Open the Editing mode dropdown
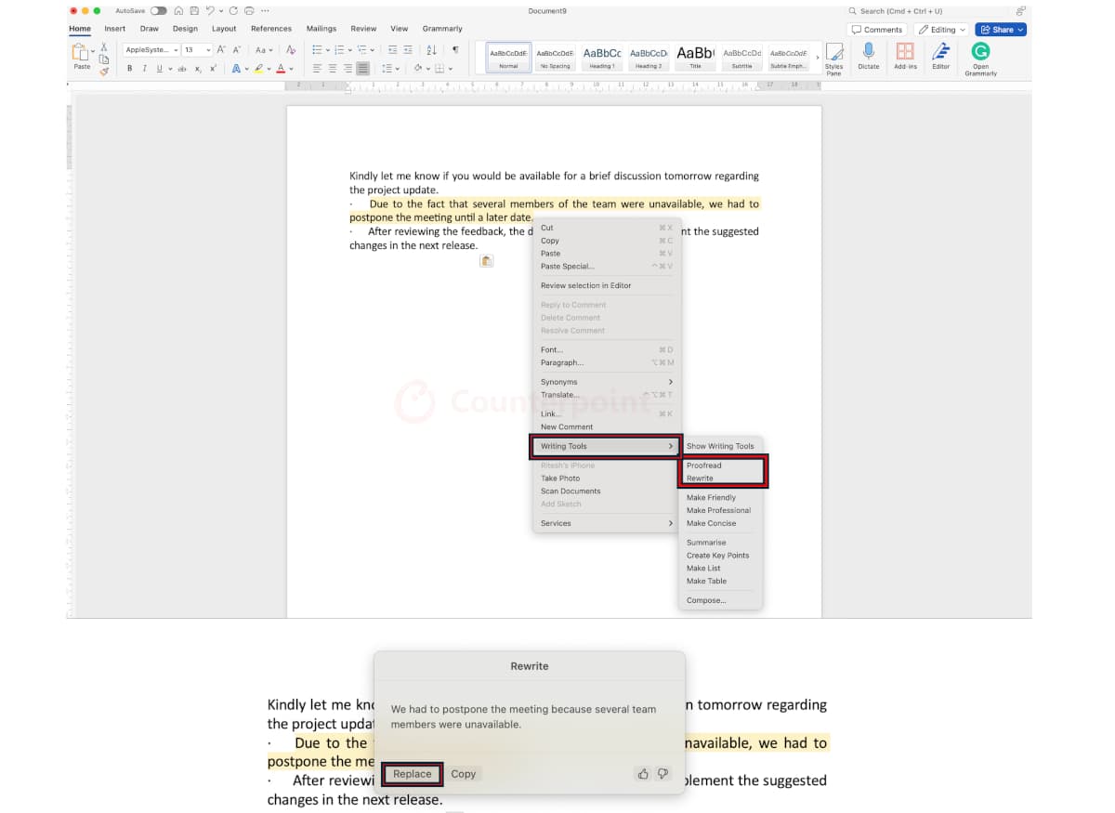This screenshot has width=1115, height=813. coord(942,30)
